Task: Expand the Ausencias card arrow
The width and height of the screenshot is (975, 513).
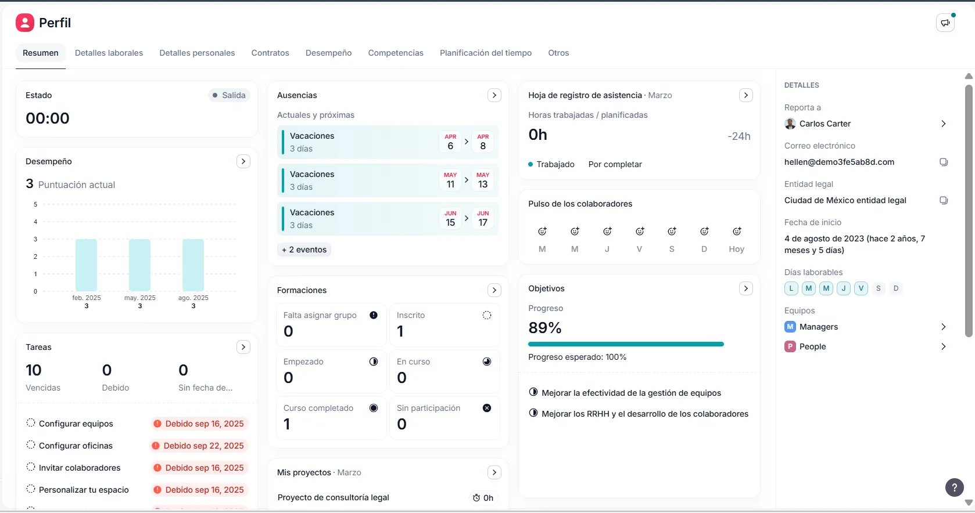Action: coord(494,95)
